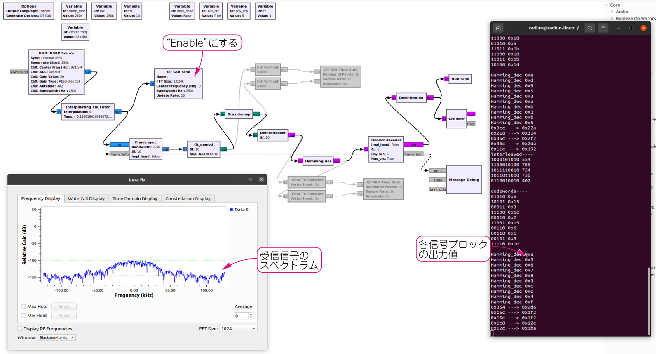This screenshot has height=354, width=656.
Task: Toggle Display RF Frequencies checkbox
Action: click(x=20, y=329)
